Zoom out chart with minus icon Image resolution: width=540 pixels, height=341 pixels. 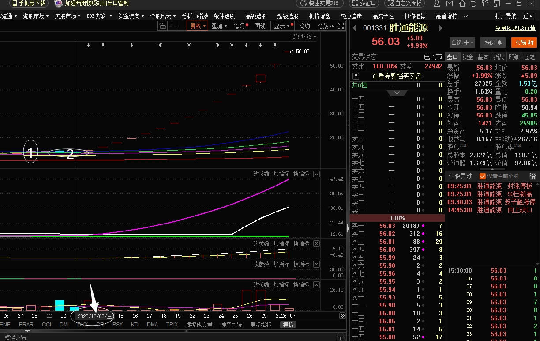[182, 26]
